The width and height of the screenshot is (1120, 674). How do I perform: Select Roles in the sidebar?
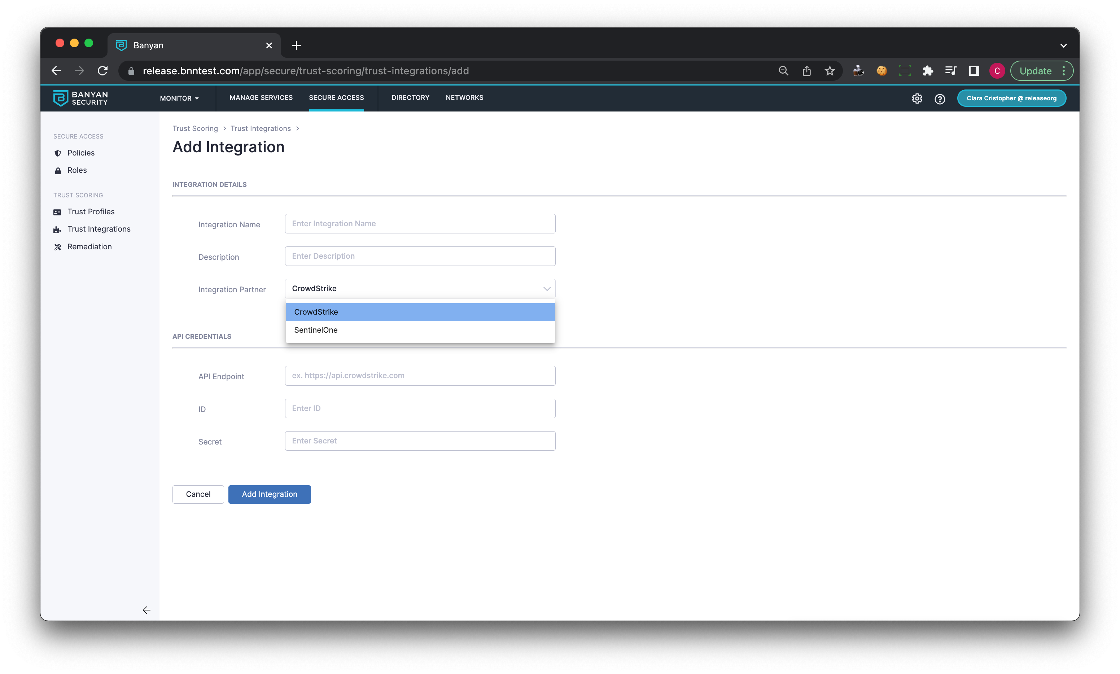click(x=77, y=170)
